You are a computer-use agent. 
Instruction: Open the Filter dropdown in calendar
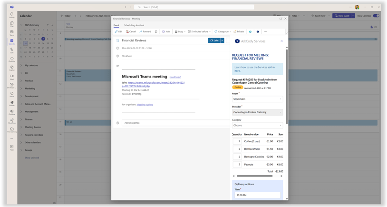294,16
